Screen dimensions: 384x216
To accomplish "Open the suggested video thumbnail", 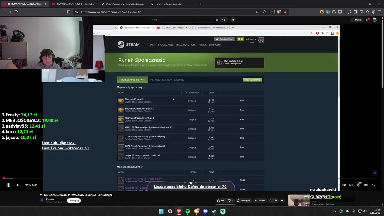I will point(299,201).
